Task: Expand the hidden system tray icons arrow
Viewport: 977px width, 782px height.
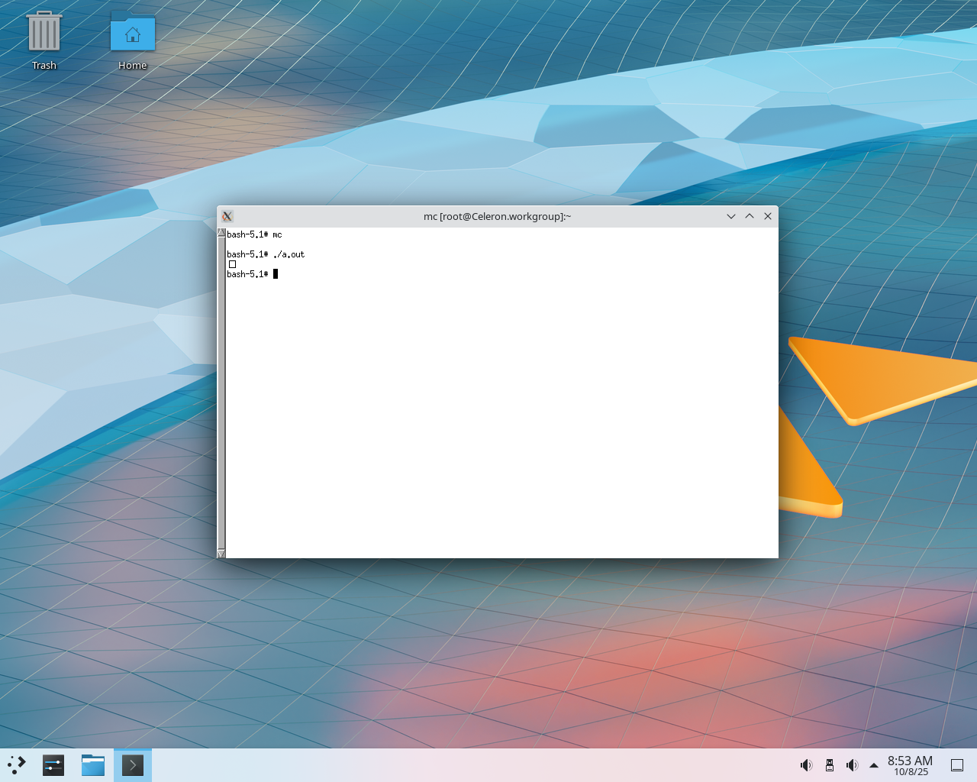Action: click(x=874, y=765)
